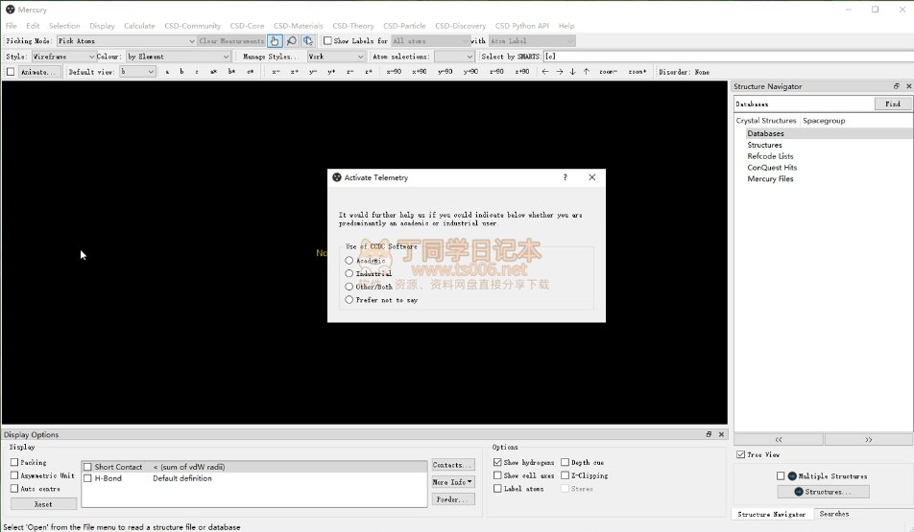
Task: Click the third picking mode toolbar icon
Action: [308, 41]
